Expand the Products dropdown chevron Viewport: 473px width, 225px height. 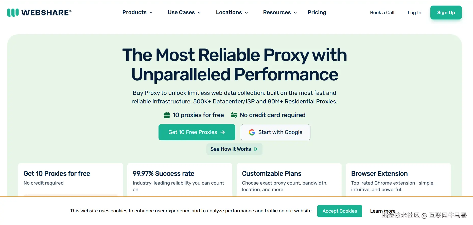point(151,13)
